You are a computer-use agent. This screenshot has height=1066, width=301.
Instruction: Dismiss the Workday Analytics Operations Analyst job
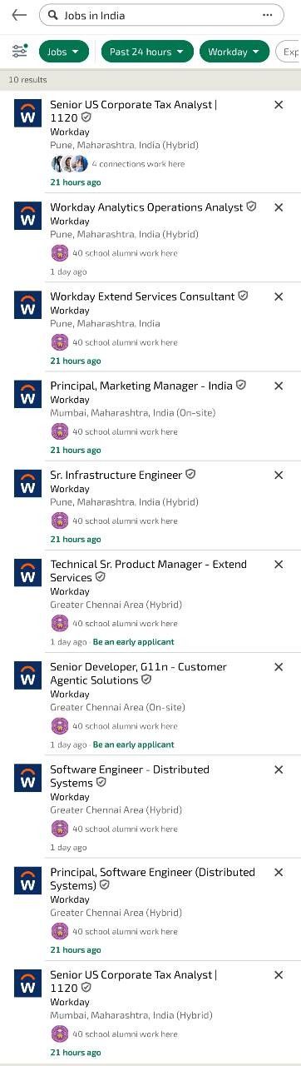tap(279, 207)
